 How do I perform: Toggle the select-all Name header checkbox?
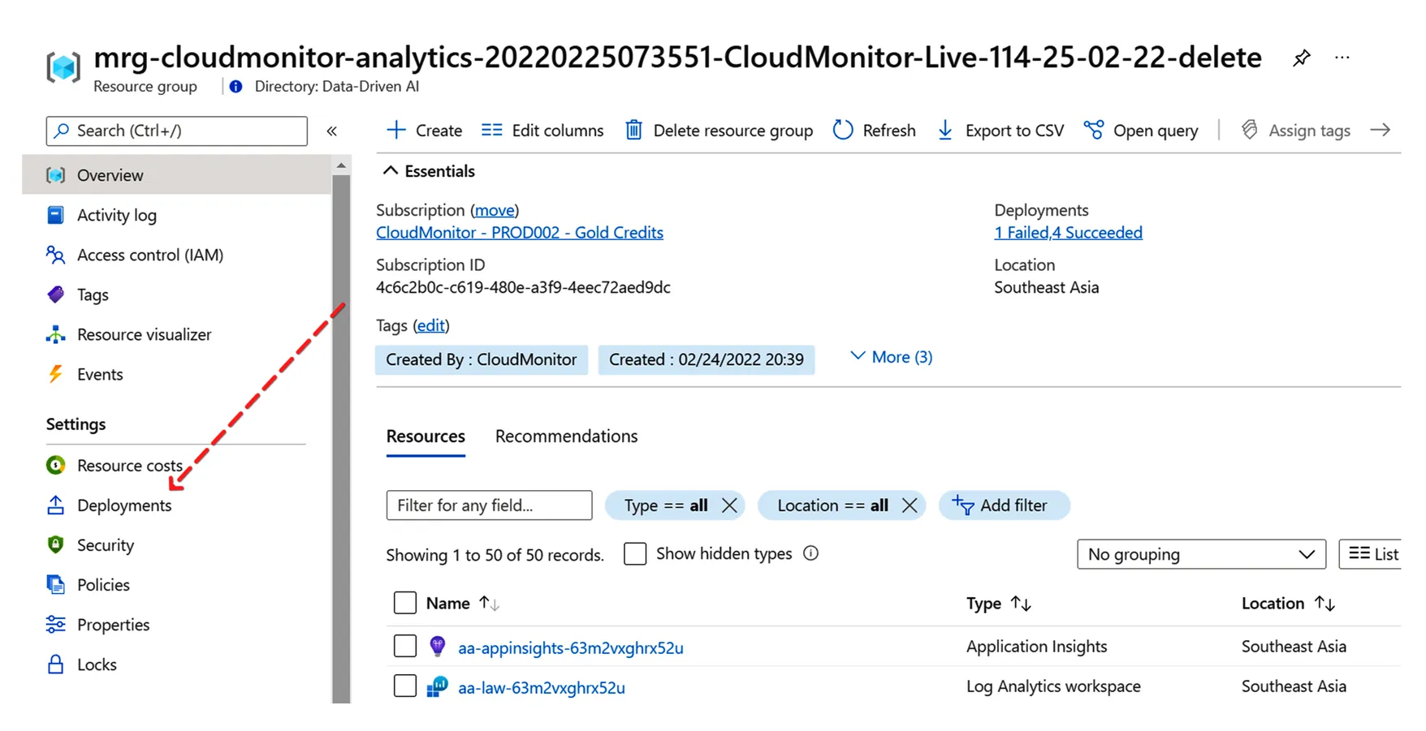(x=404, y=603)
